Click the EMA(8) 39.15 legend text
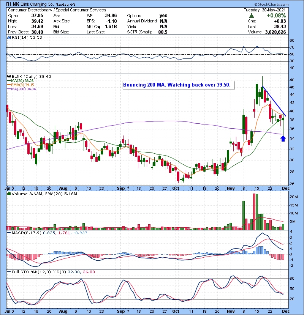Screen dimensions: 304x315 pos(22,85)
